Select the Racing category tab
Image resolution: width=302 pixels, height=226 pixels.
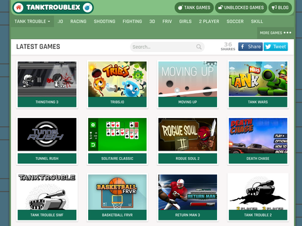tap(78, 21)
